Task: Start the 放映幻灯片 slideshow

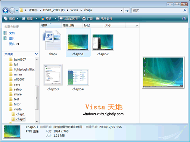Action: (x=69, y=19)
